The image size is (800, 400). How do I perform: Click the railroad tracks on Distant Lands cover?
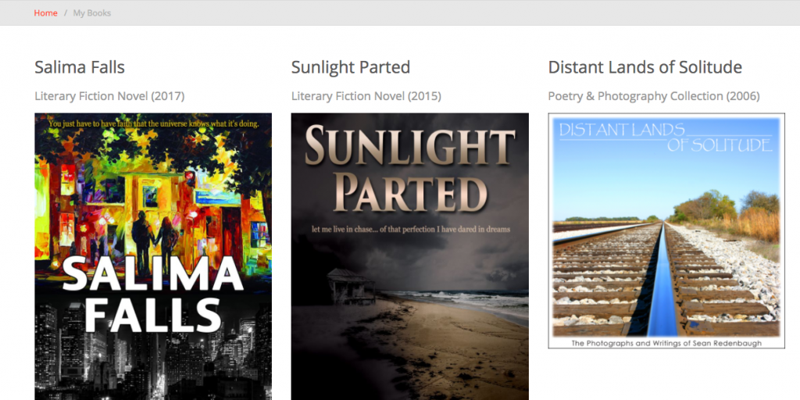(664, 281)
